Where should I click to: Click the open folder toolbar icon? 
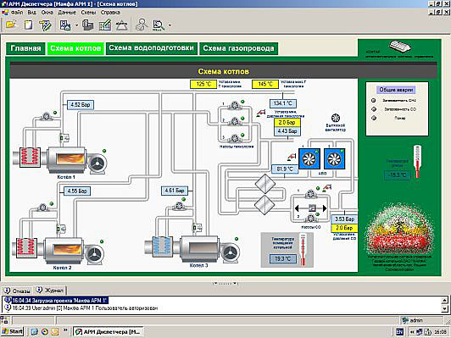(x=11, y=25)
